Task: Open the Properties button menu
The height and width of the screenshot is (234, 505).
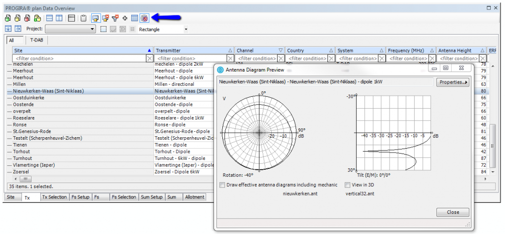Action: [453, 82]
